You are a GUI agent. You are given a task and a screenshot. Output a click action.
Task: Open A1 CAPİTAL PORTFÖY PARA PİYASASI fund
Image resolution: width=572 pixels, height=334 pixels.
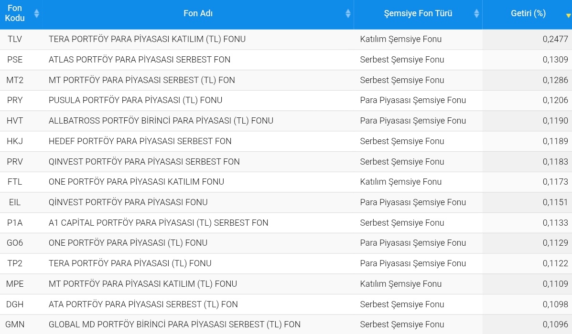pos(158,222)
